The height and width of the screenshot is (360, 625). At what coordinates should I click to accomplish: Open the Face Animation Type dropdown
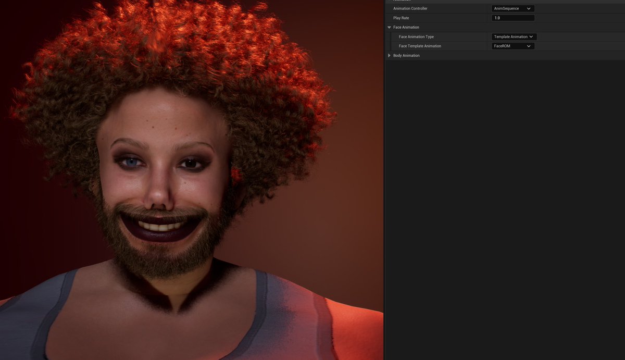pos(514,36)
